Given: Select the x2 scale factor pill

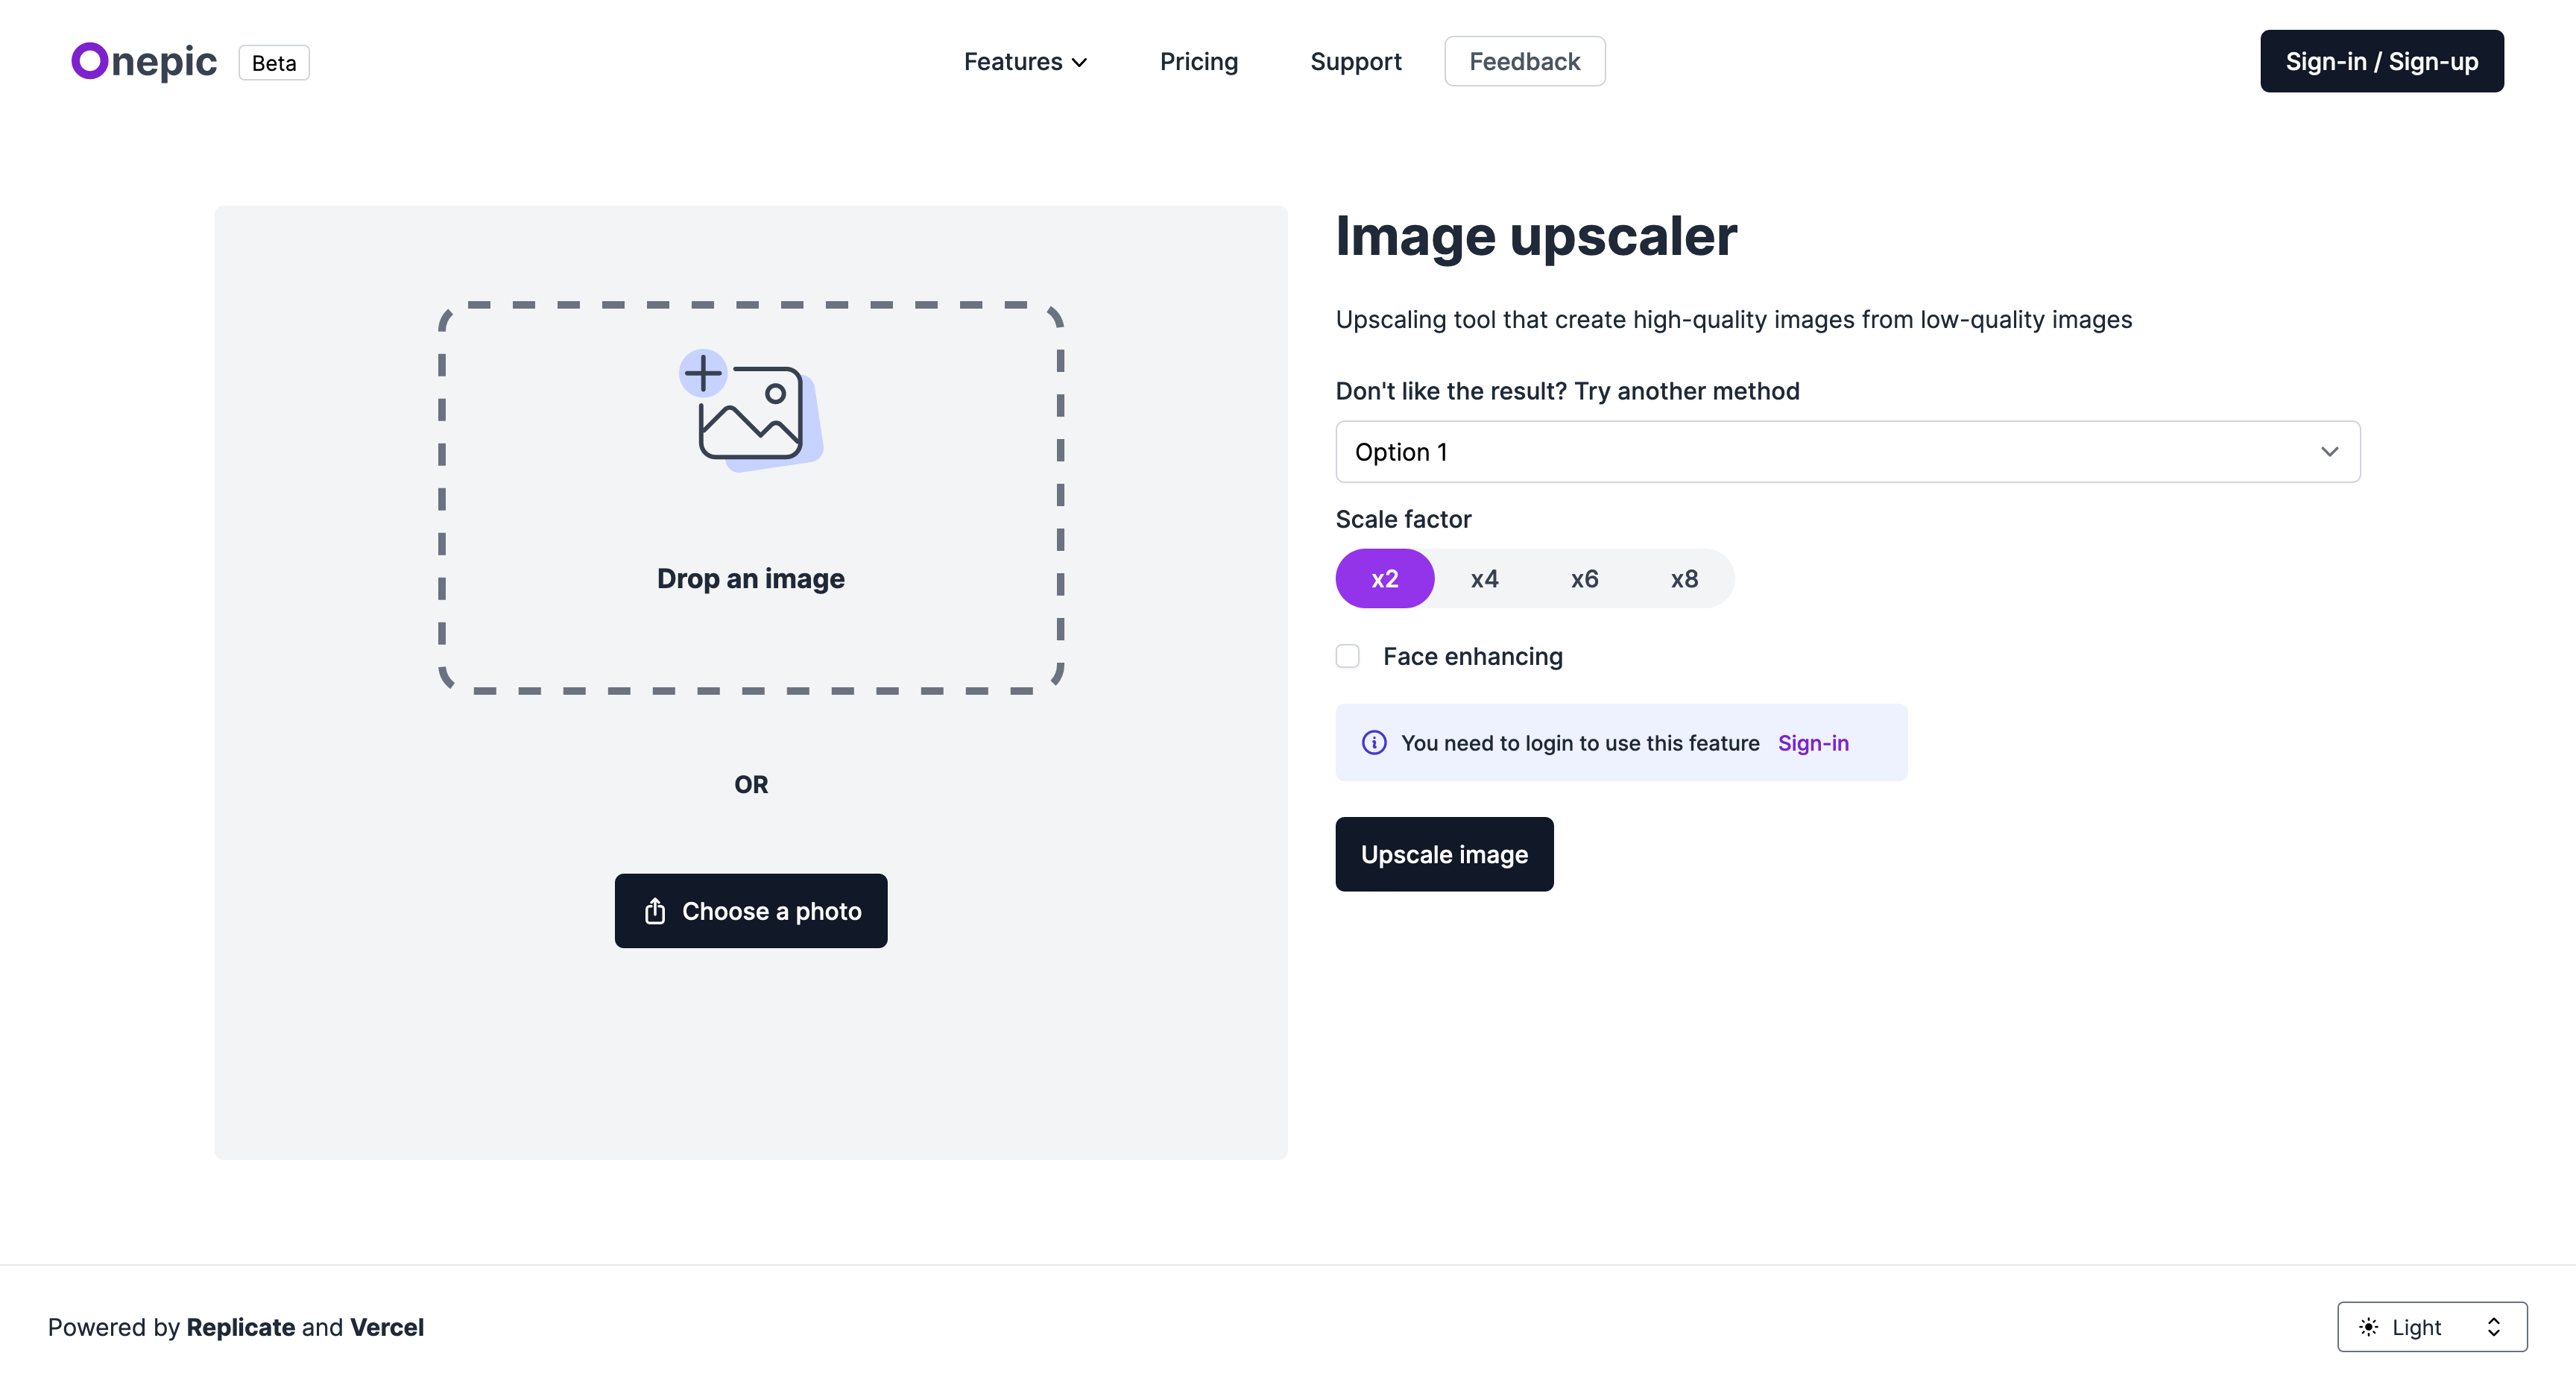Looking at the screenshot, I should [1384, 579].
